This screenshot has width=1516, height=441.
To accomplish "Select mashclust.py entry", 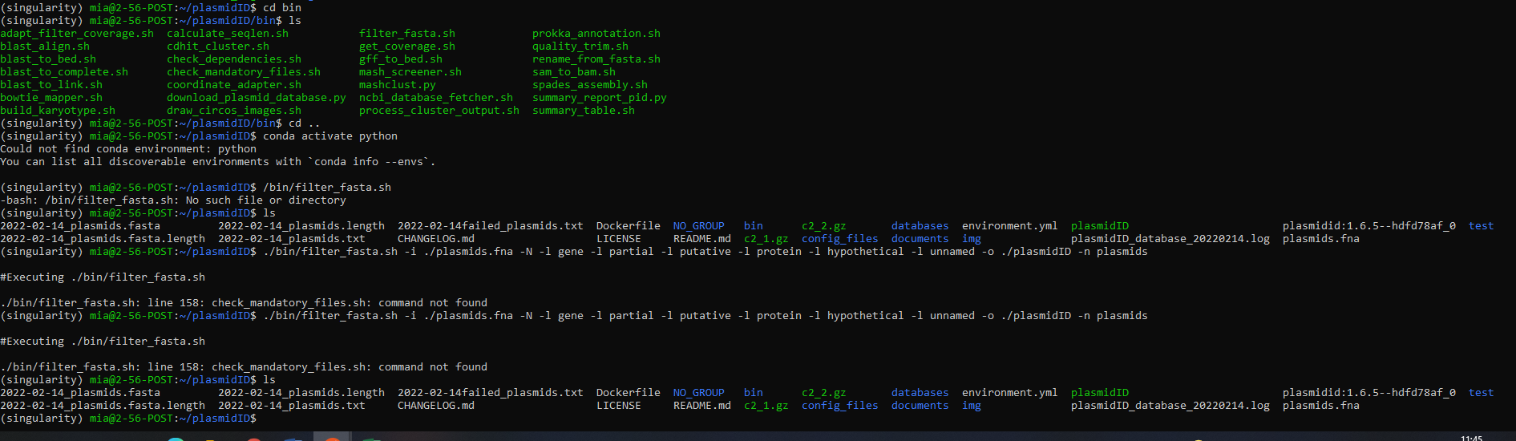I will [x=398, y=85].
